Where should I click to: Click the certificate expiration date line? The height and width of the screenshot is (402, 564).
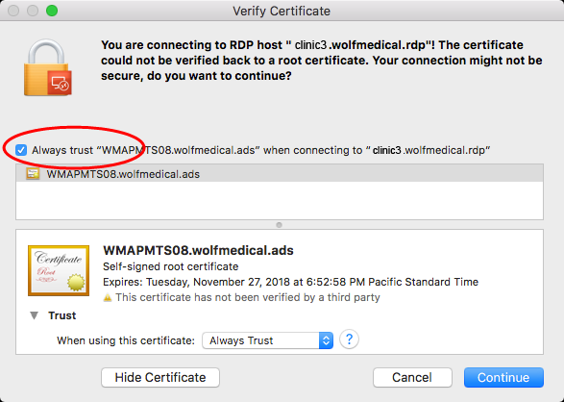click(290, 282)
